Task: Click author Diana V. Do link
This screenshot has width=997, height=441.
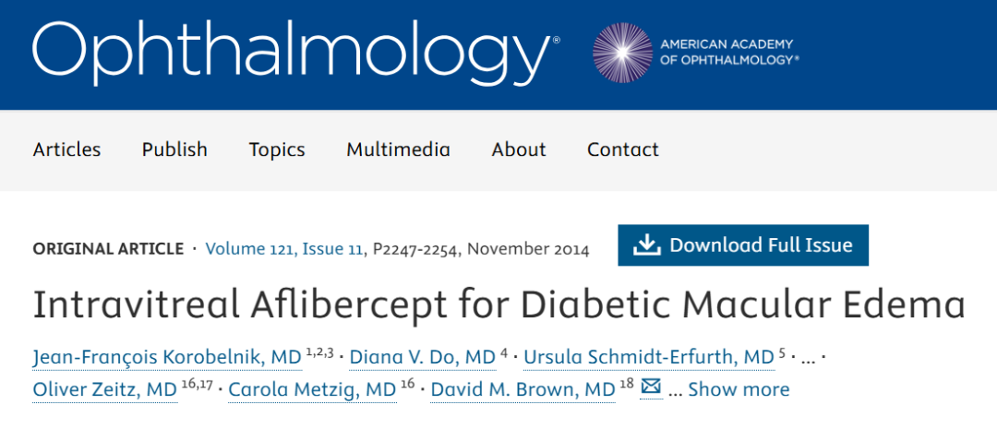Action: point(423,357)
